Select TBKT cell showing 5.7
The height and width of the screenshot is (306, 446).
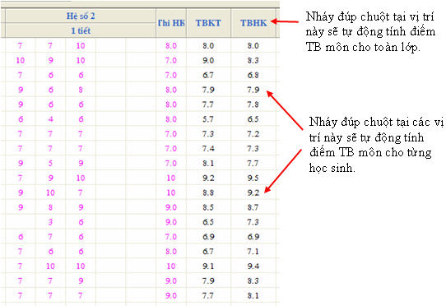(208, 119)
